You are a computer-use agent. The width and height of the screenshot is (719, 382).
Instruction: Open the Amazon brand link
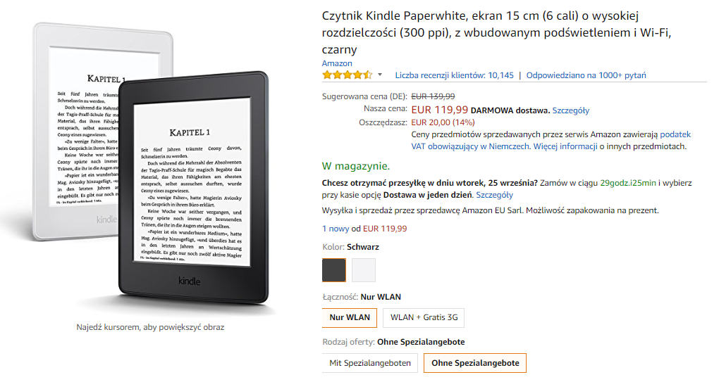pos(337,63)
